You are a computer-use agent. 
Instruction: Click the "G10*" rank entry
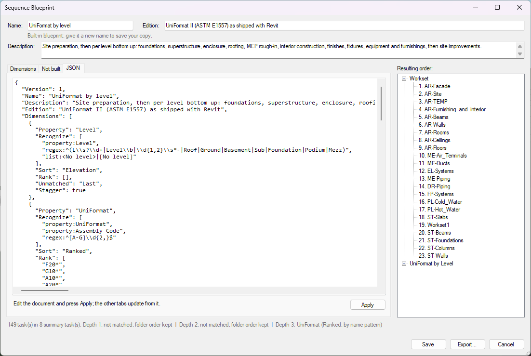pyautogui.click(x=53, y=271)
